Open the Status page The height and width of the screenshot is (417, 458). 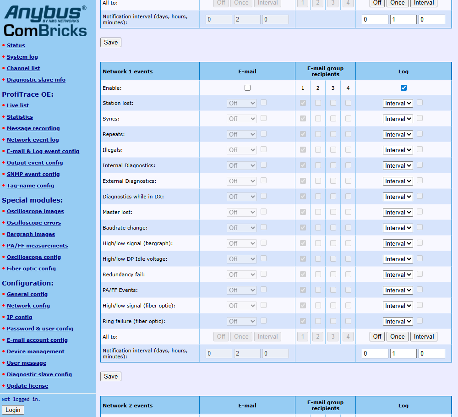(x=16, y=45)
